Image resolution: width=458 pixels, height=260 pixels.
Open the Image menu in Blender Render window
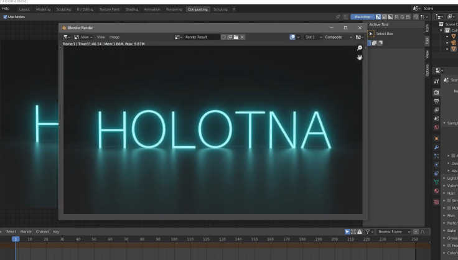(x=115, y=37)
